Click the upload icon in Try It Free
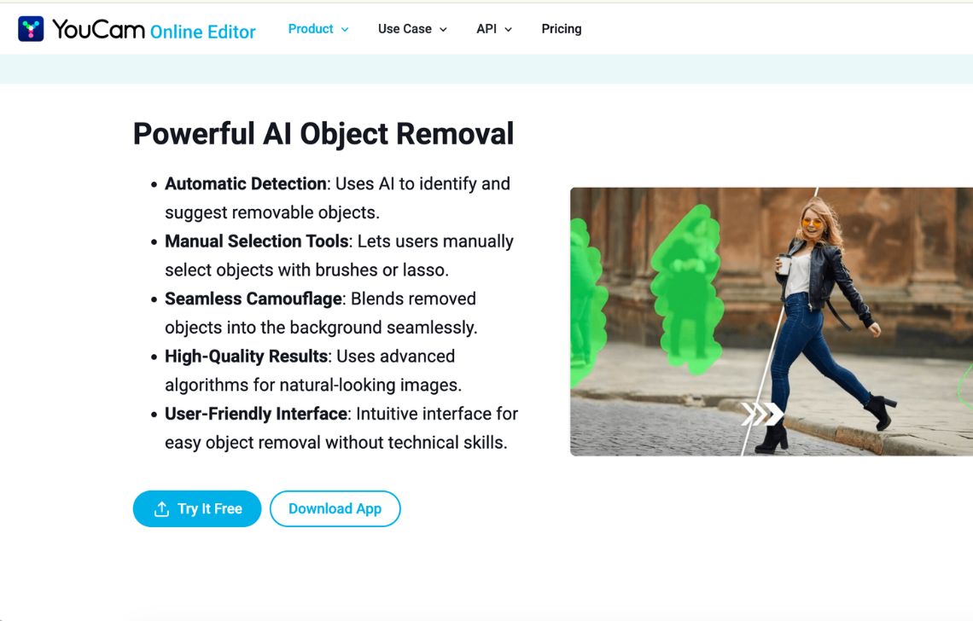The height and width of the screenshot is (621, 973). coord(161,508)
